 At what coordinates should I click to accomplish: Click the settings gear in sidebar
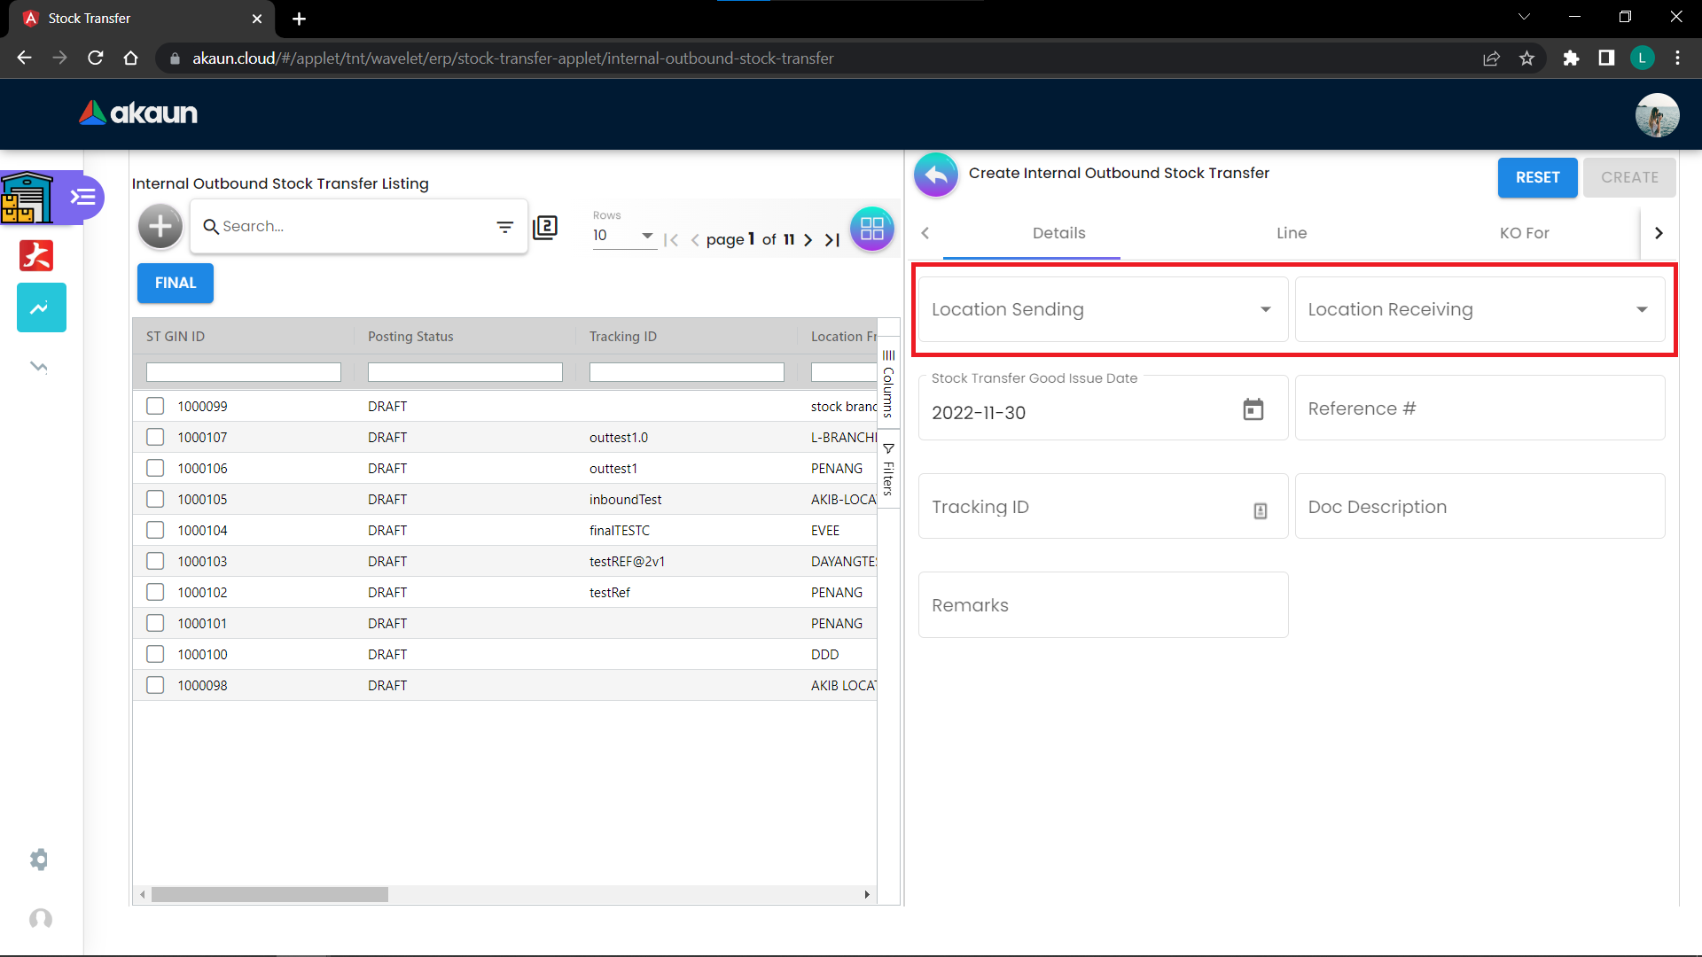pyautogui.click(x=39, y=859)
